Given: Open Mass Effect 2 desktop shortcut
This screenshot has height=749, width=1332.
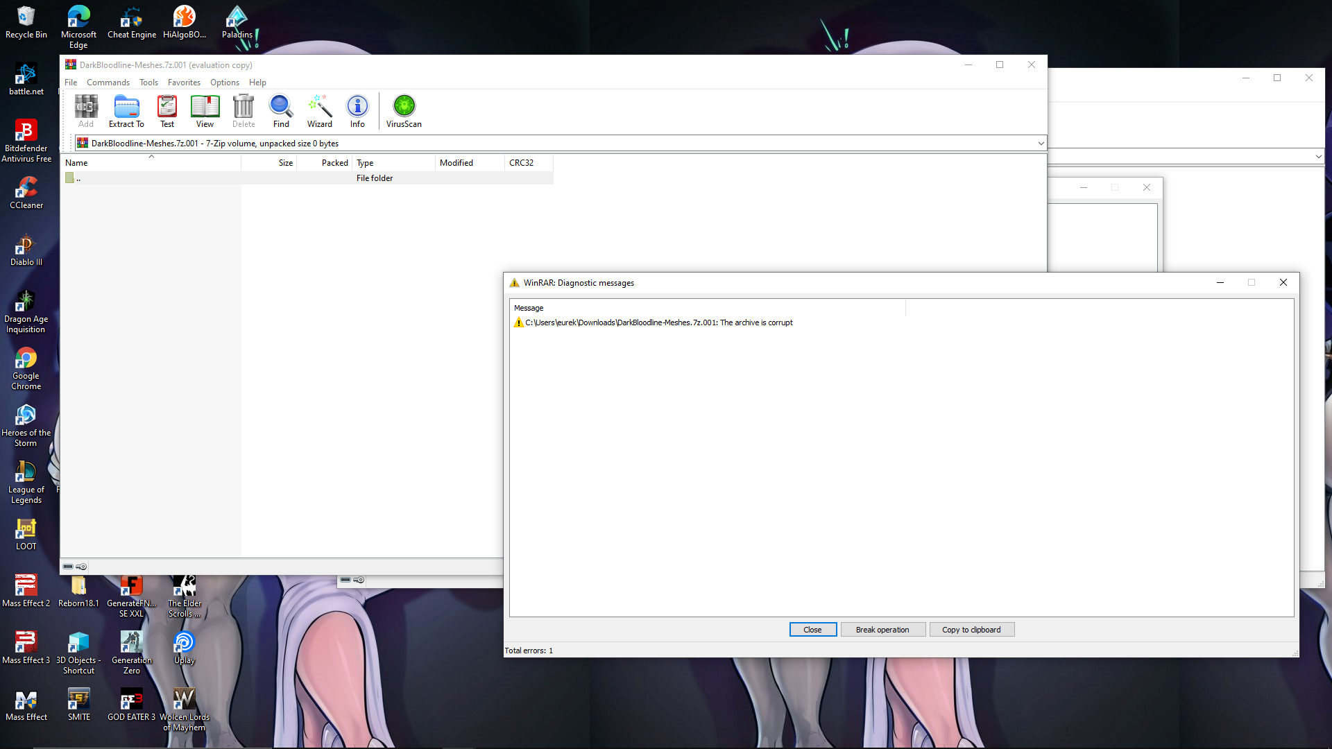Looking at the screenshot, I should pyautogui.click(x=26, y=591).
